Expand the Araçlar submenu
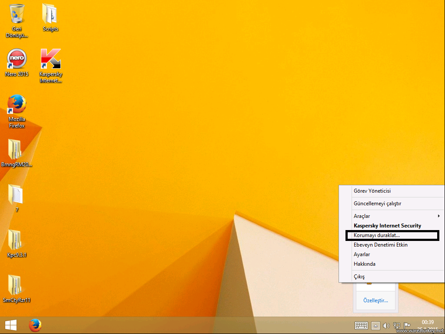This screenshot has height=334, width=445. 391,216
